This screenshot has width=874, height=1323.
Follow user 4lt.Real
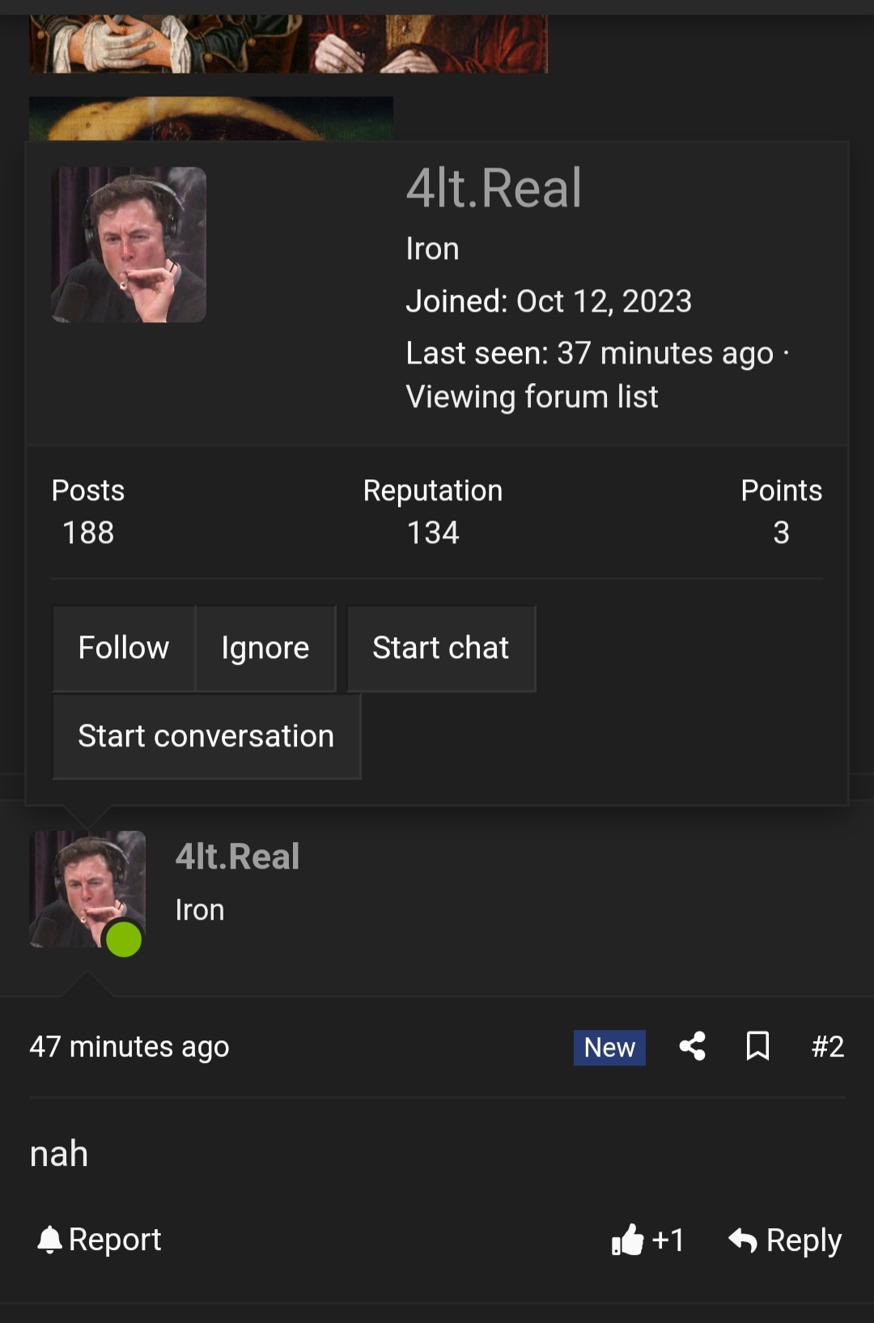click(x=123, y=648)
